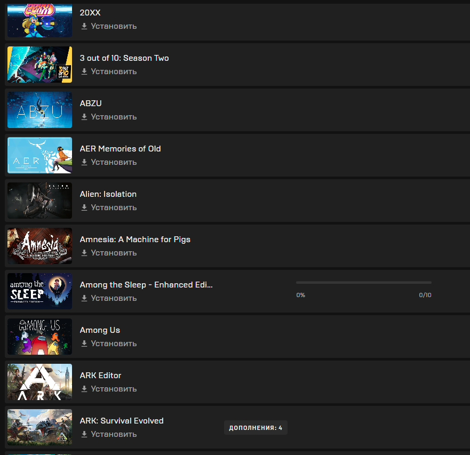
Task: Open the Among the Sleep thumbnail
Action: point(39,291)
